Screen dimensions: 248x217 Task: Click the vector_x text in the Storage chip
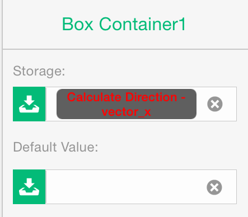click(x=127, y=112)
